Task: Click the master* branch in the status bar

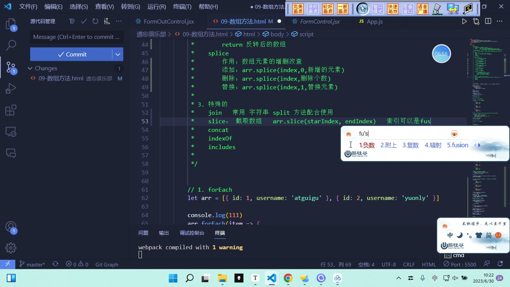Action: (x=32, y=264)
